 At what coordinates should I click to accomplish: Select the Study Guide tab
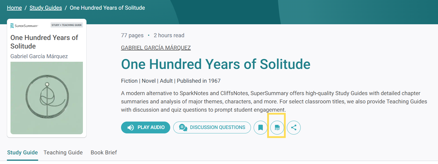(x=22, y=152)
